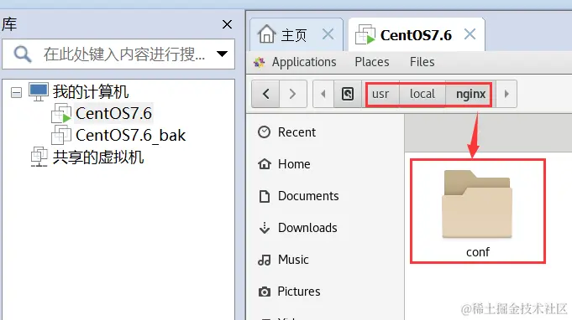
Task: Click the CentOS7.6 tab VM icon
Action: [365, 34]
